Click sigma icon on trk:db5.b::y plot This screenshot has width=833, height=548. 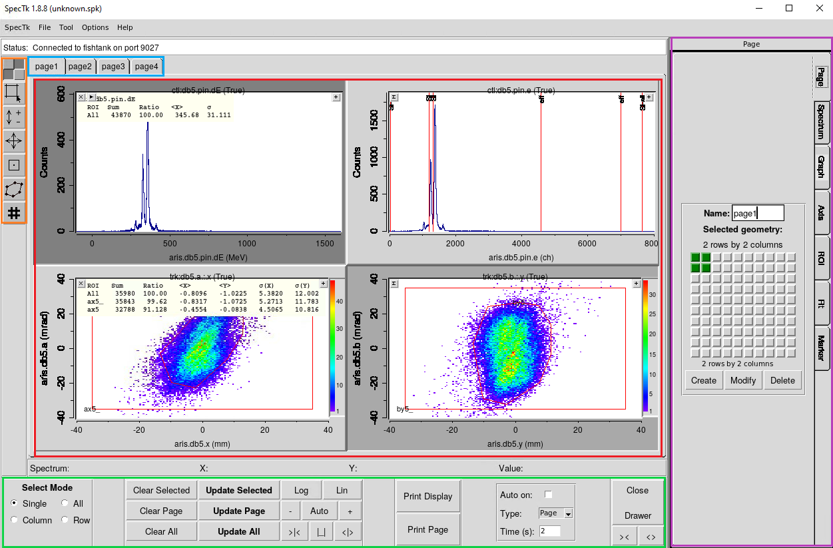point(394,283)
